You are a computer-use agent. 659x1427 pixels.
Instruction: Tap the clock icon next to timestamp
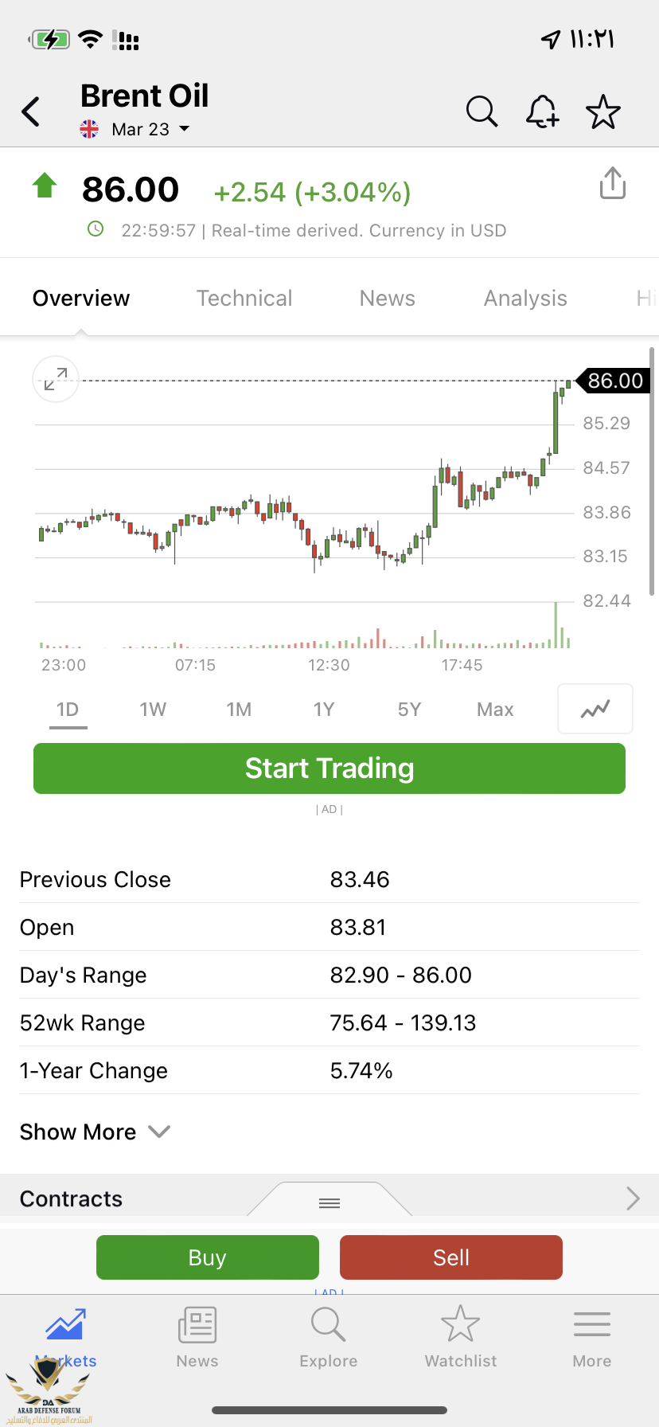tap(96, 229)
